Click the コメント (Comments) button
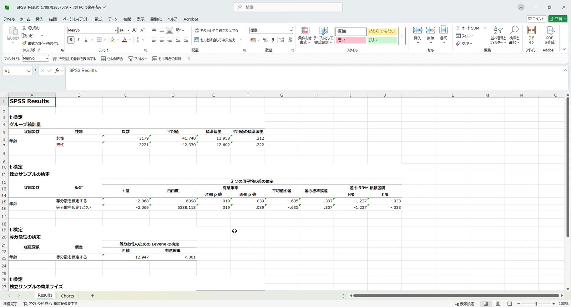 [536, 19]
